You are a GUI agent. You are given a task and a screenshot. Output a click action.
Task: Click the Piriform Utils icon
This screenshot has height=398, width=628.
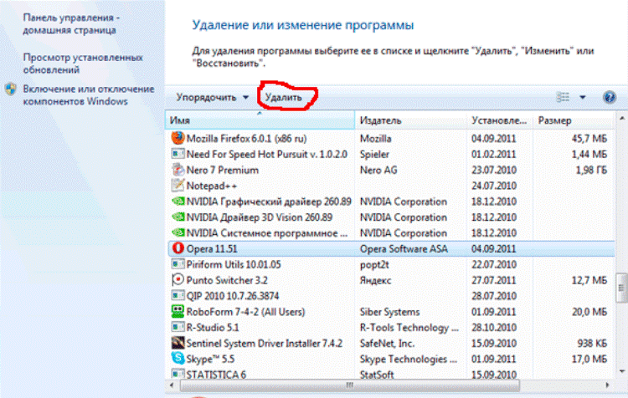click(178, 264)
